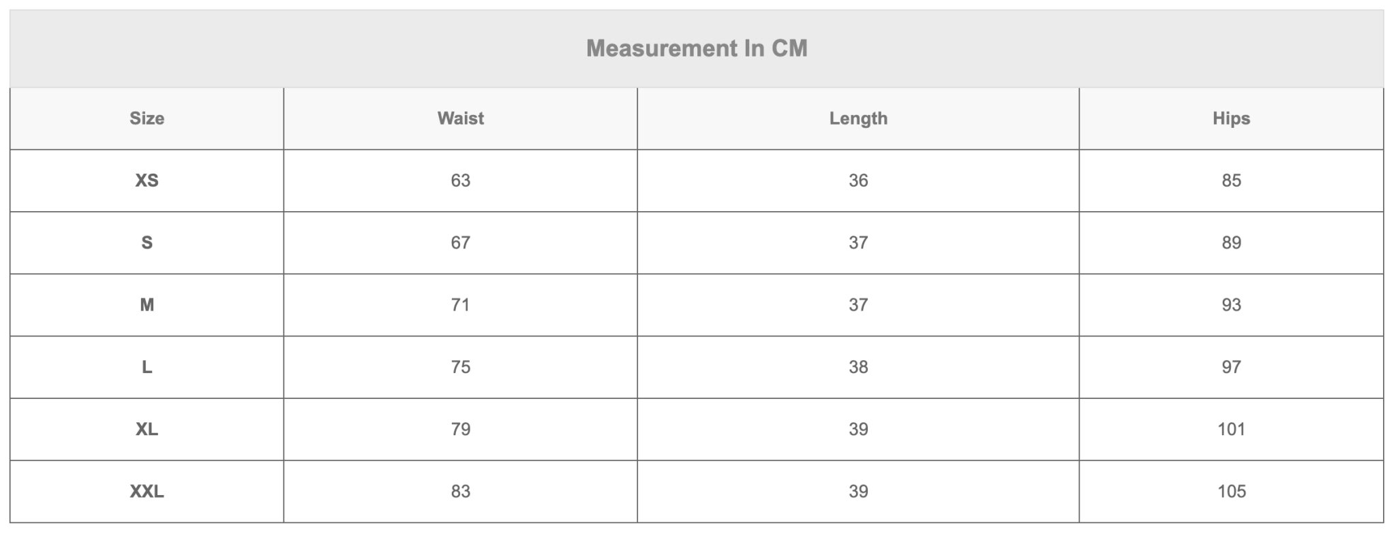This screenshot has width=1396, height=542.
Task: Select the Size column header
Action: pyautogui.click(x=147, y=118)
